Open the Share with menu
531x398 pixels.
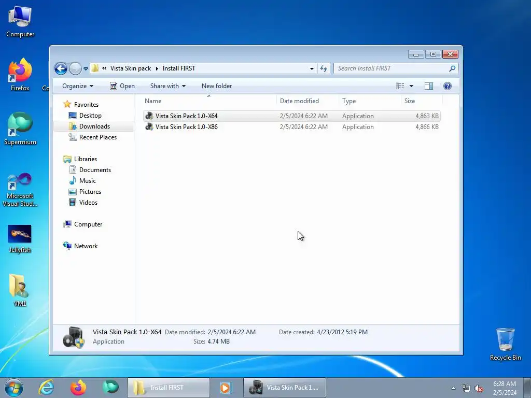(x=168, y=86)
